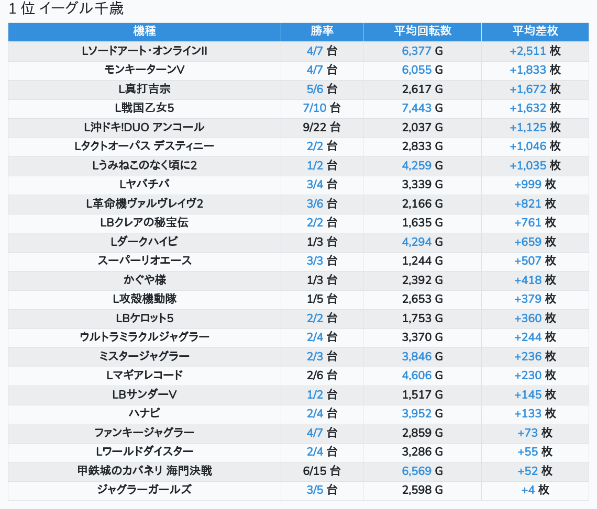
Task: Select 甲鉄城のカバネリ 海門決戦 name
Action: point(145,471)
